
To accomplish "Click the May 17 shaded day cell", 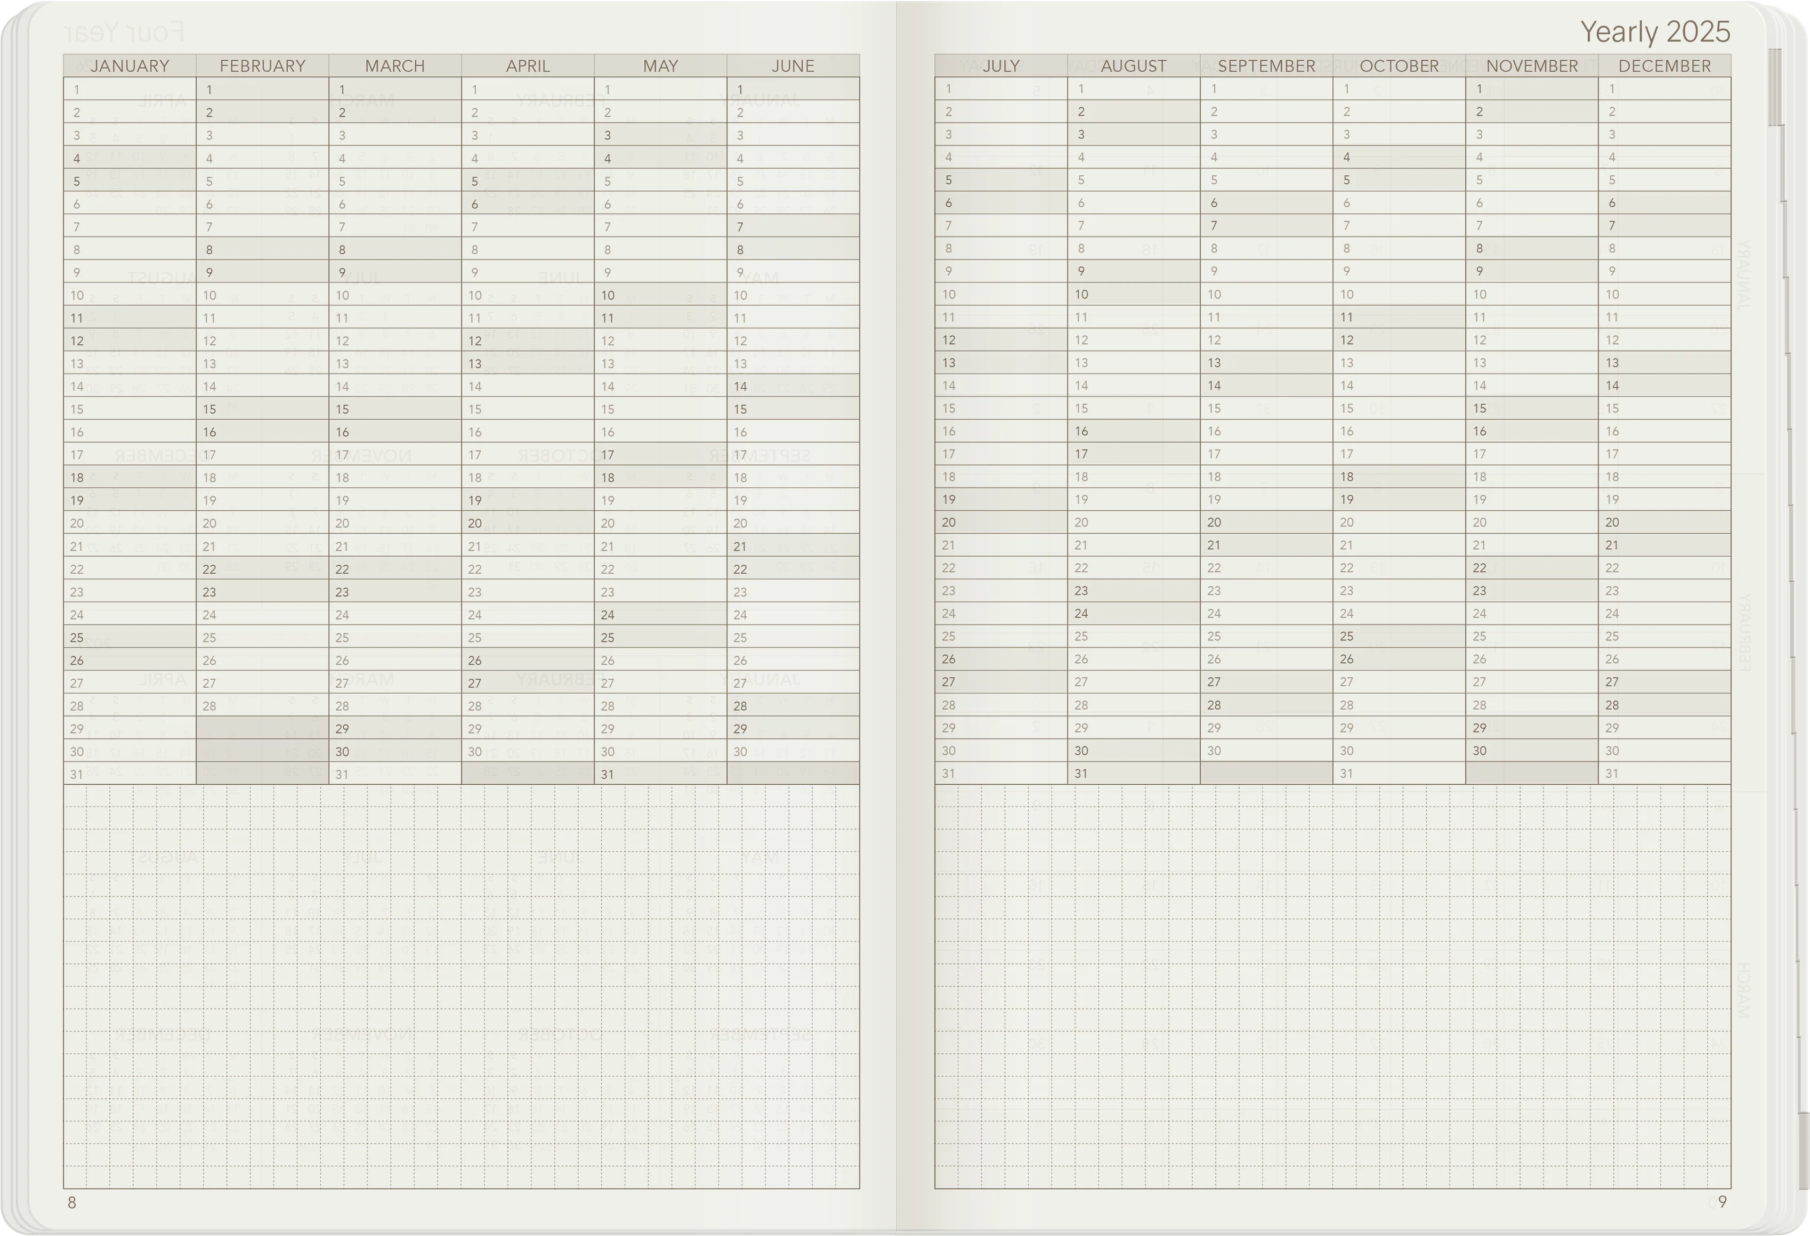I will 660,454.
